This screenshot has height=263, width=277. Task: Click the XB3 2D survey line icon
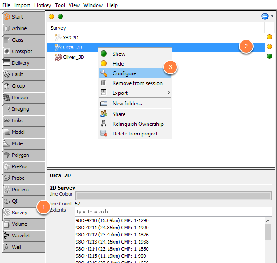tap(58, 38)
